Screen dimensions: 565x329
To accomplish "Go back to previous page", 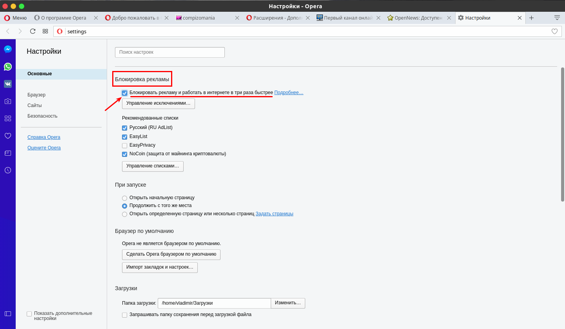I will coord(8,31).
